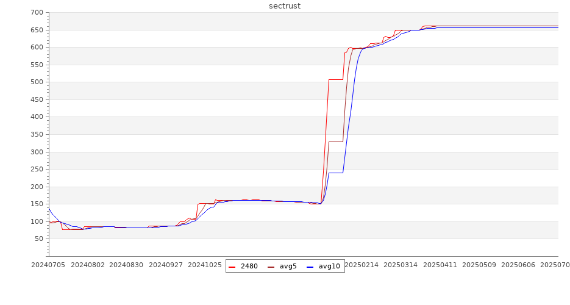Click the 20250411 date label
The image size is (570, 305).
point(440,265)
